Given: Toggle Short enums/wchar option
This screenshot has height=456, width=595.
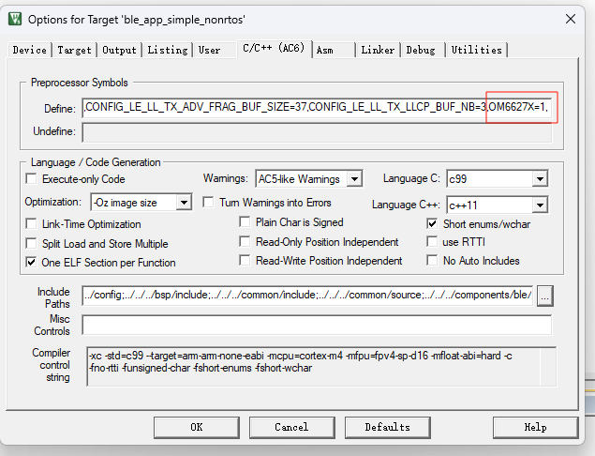Looking at the screenshot, I should click(432, 223).
